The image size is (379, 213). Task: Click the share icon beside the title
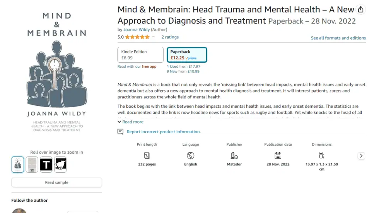coord(360,10)
